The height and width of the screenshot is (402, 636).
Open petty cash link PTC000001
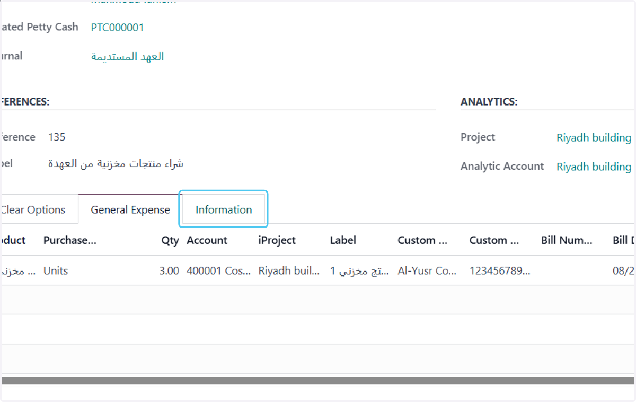(x=117, y=28)
